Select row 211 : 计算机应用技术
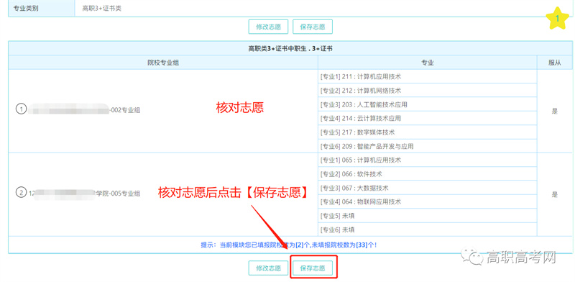Viewport: 575px width, 282px height. click(x=427, y=77)
